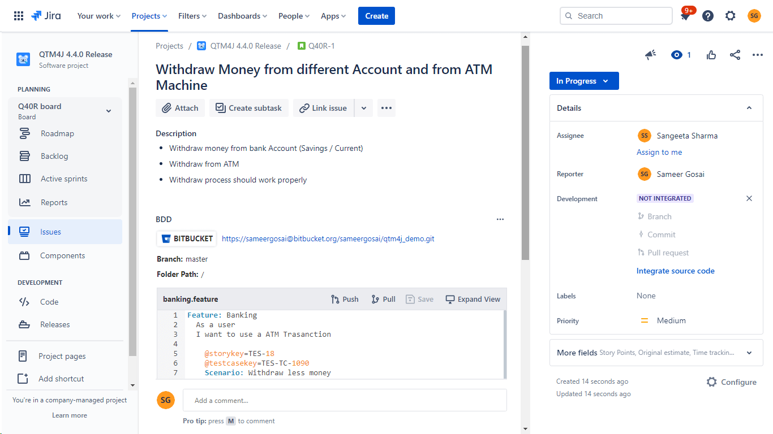Collapse the Details panel
The width and height of the screenshot is (773, 434).
(749, 108)
